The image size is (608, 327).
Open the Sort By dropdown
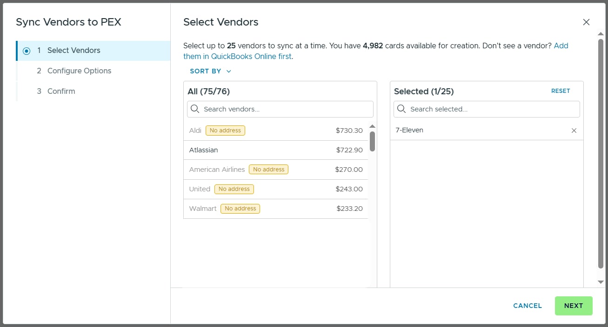[210, 71]
